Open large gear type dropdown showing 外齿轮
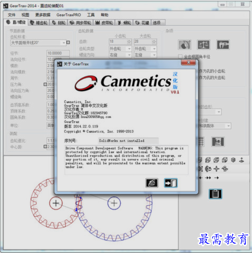The width and height of the screenshot is (252, 253). click(x=145, y=49)
